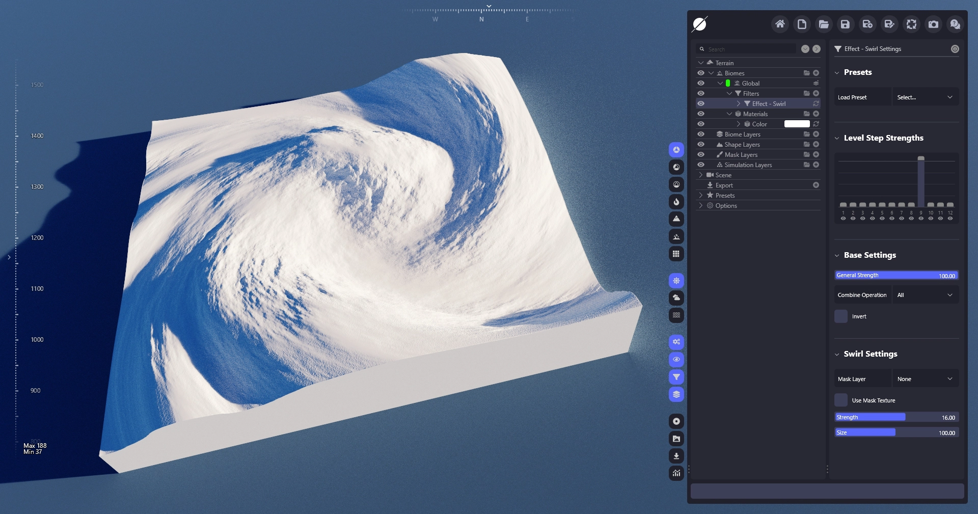The width and height of the screenshot is (978, 514).
Task: Expand the Scene tree node
Action: [701, 175]
